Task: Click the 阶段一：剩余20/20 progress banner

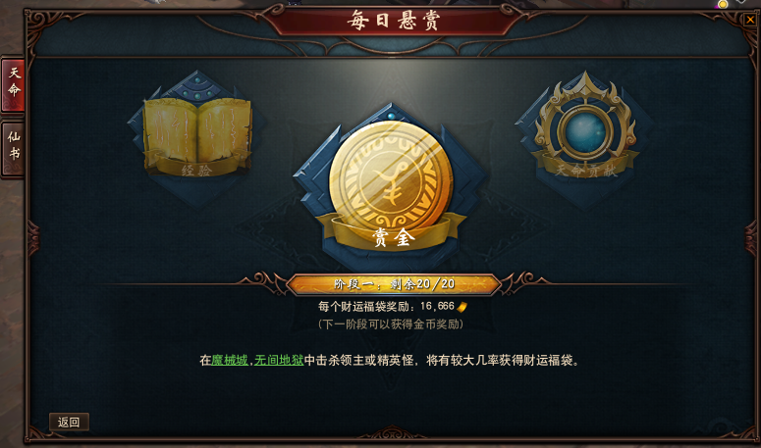Action: pyautogui.click(x=394, y=284)
